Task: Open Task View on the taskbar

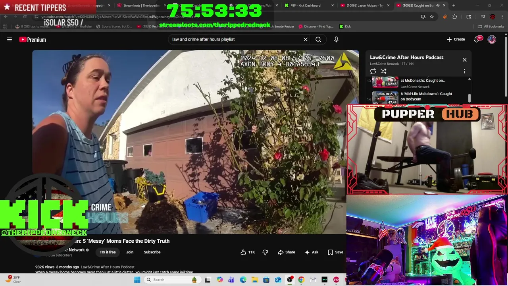Action: pyautogui.click(x=207, y=280)
